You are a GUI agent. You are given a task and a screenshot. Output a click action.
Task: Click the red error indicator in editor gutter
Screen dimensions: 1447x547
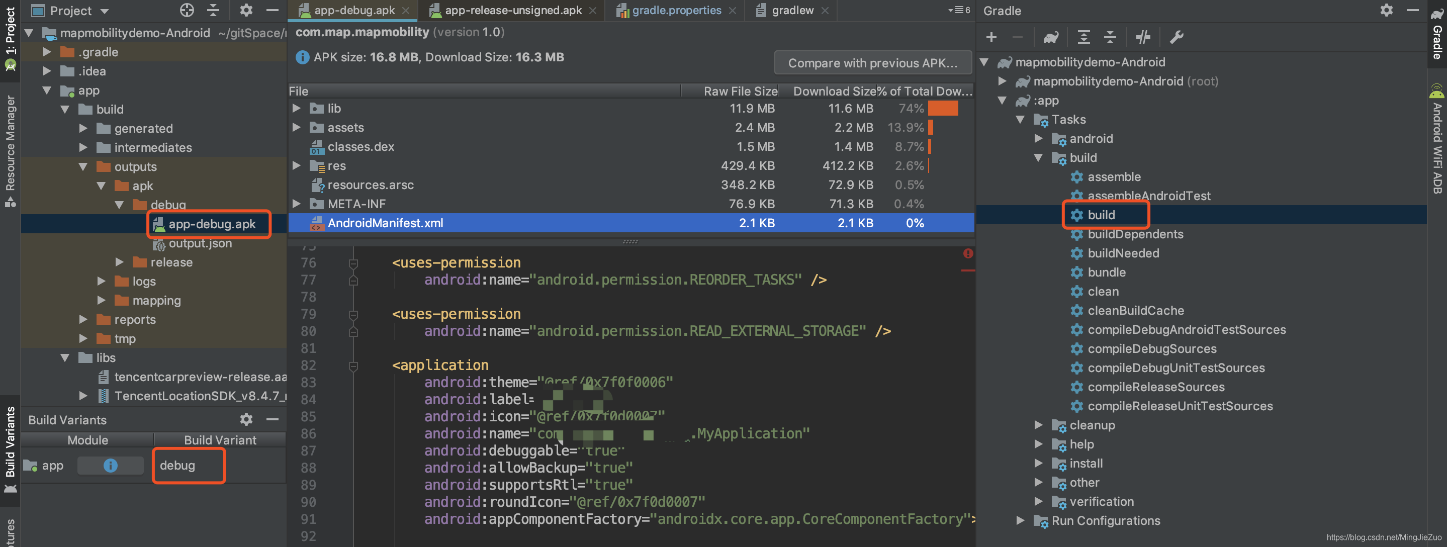968,254
